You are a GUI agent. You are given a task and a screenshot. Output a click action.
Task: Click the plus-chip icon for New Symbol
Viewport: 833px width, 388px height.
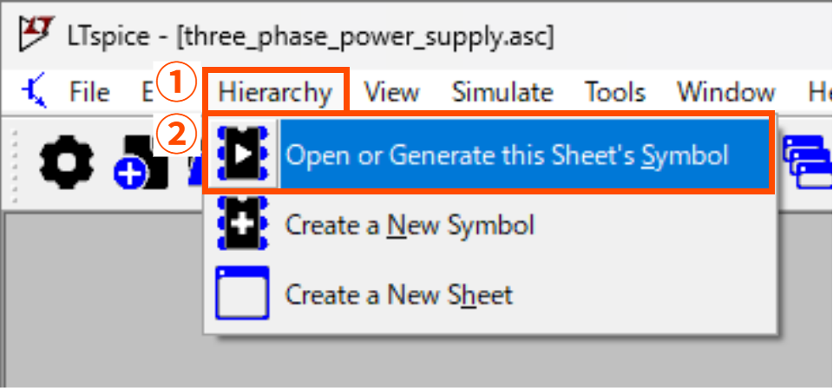coord(242,226)
